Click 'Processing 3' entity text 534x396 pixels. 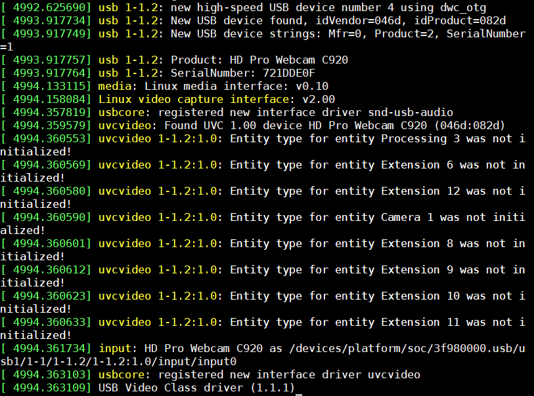[x=420, y=139]
